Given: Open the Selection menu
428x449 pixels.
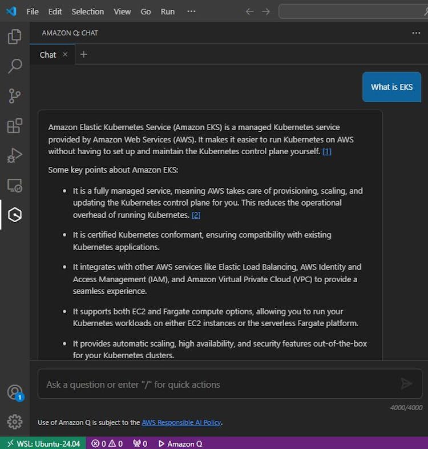Looking at the screenshot, I should [87, 11].
